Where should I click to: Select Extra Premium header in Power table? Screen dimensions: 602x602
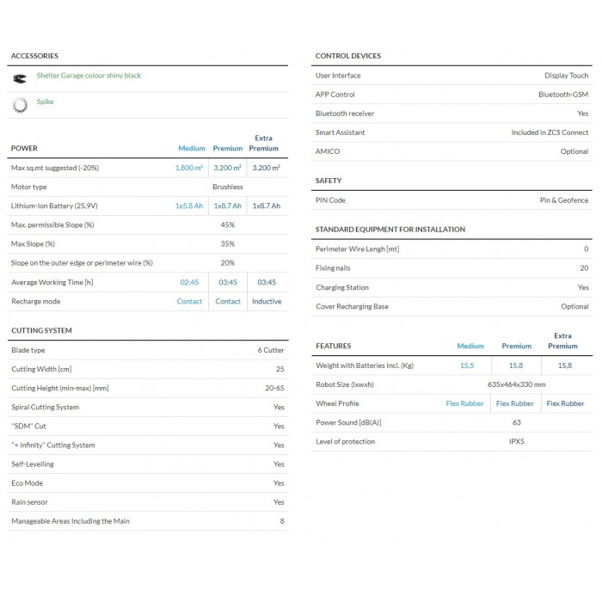tap(264, 143)
